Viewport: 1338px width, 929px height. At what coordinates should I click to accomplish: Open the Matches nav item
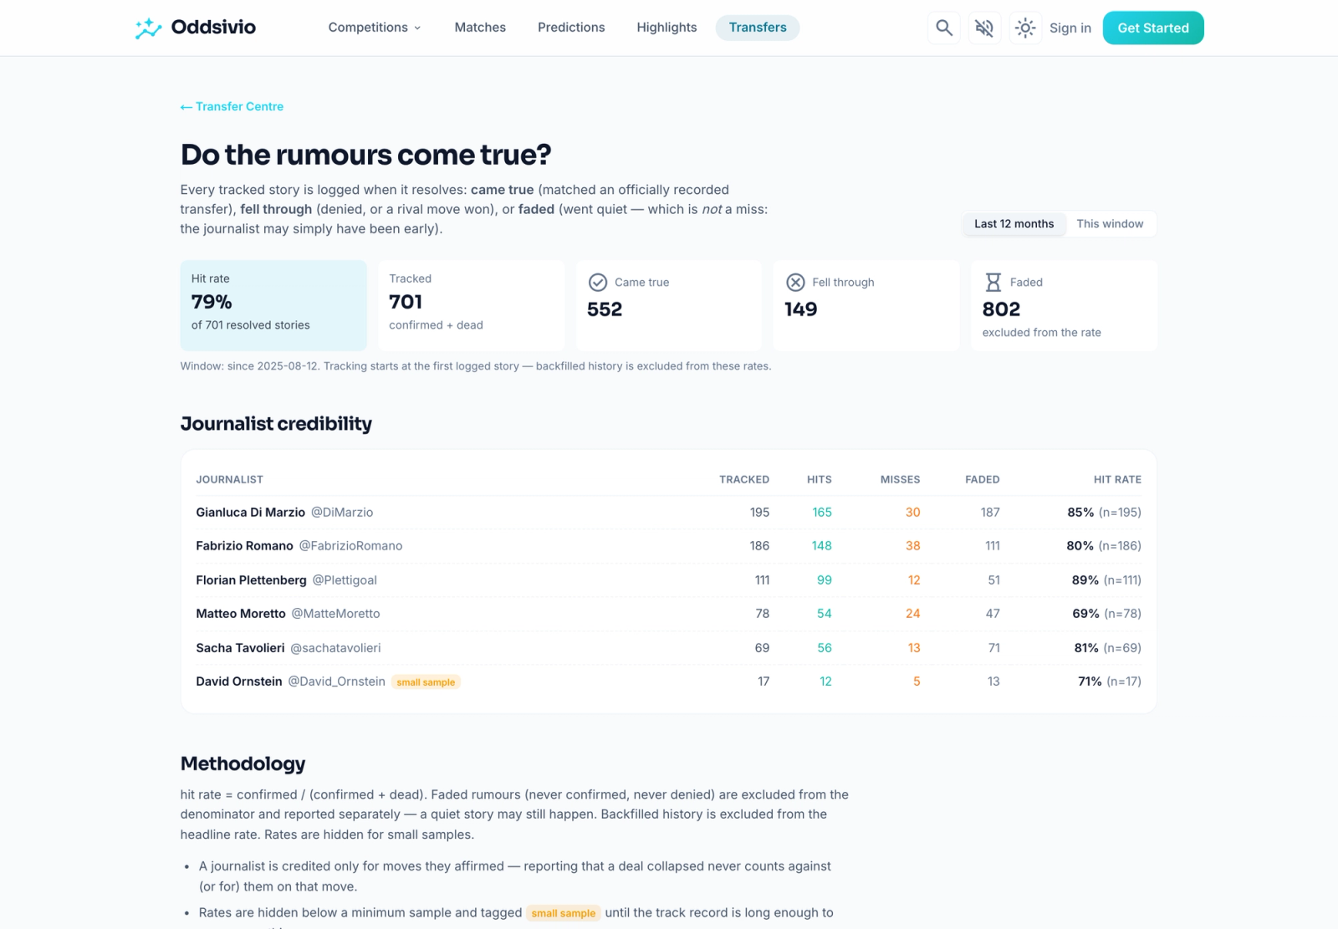point(480,28)
